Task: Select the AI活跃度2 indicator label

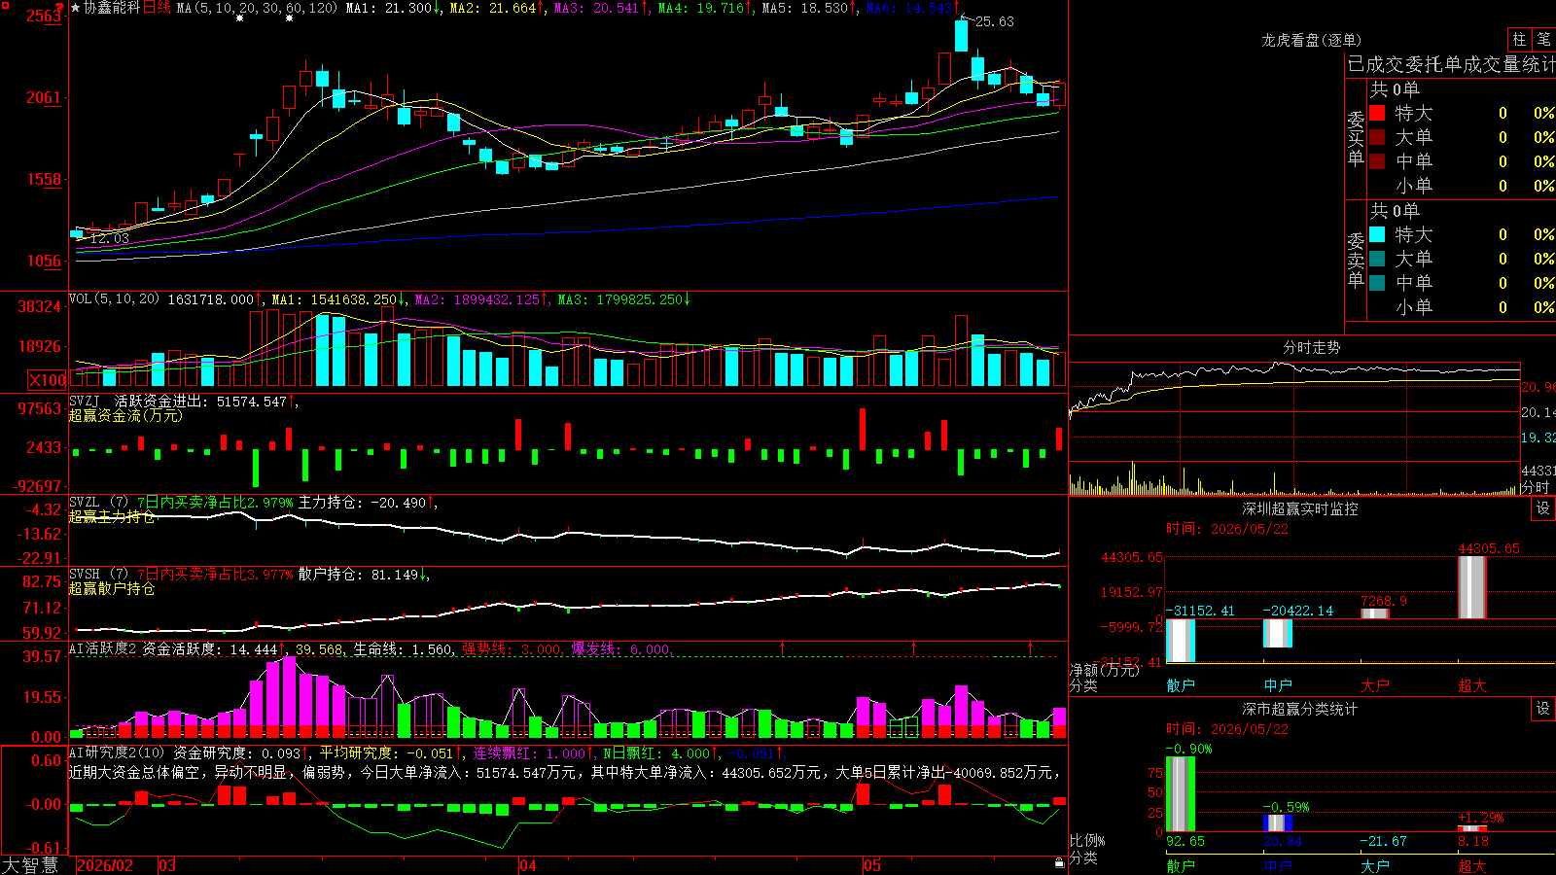Action: (x=103, y=648)
